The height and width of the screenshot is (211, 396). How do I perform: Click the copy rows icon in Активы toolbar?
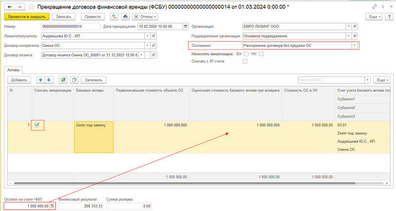pos(74,80)
